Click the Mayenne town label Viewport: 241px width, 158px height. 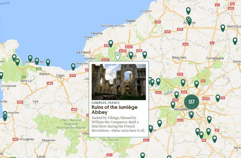tap(48, 140)
